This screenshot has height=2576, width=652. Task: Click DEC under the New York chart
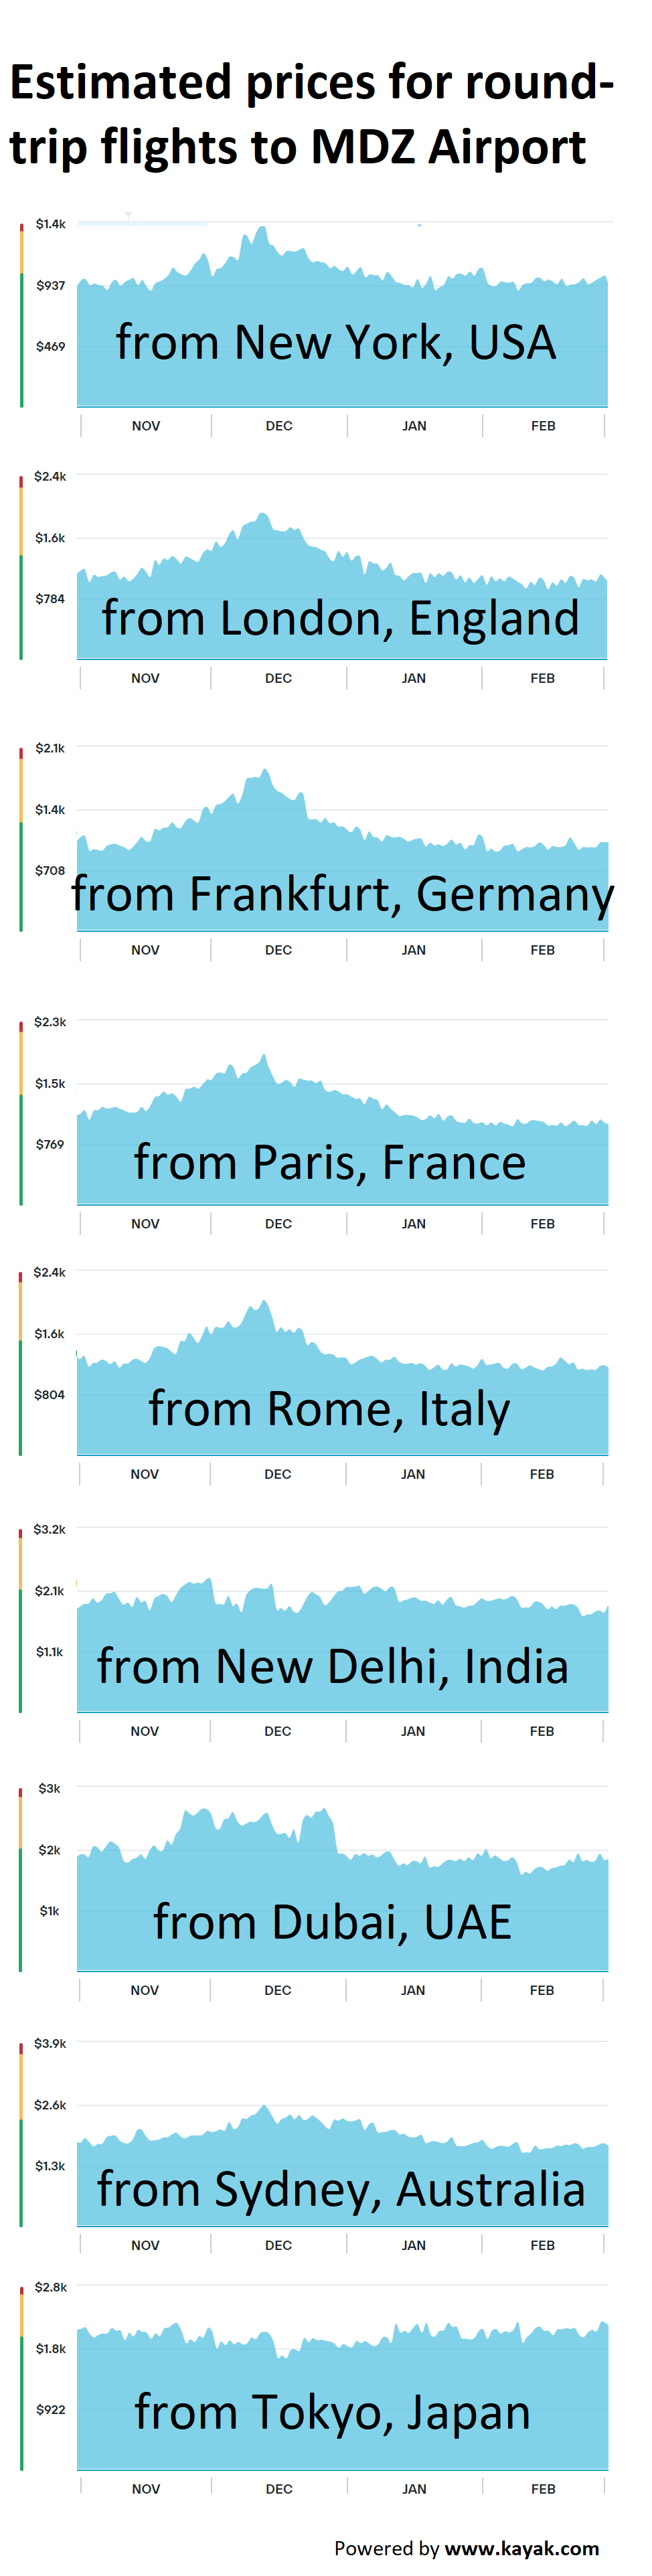coord(279,426)
